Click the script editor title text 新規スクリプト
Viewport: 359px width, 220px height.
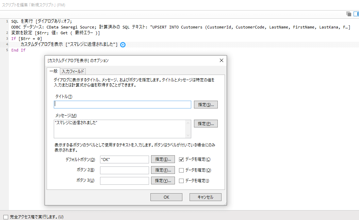tap(43, 5)
